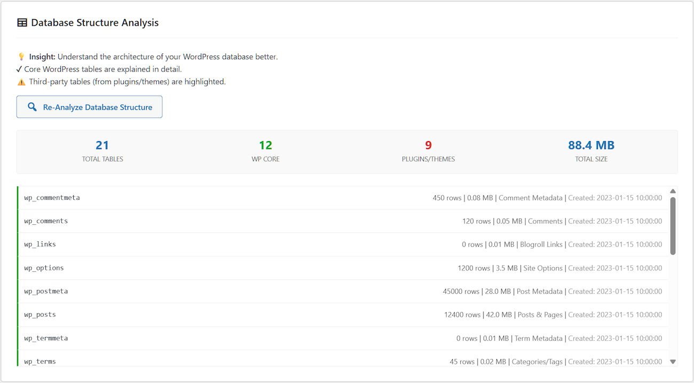This screenshot has height=383, width=694.
Task: Click the green WP CORE counter icon area
Action: tap(265, 145)
